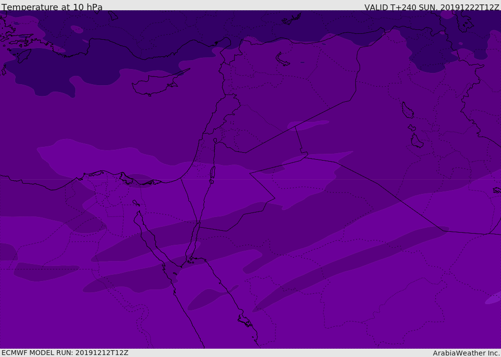Click the 'ArabiaWeather Inc.' credit text
501x357 pixels.
[x=466, y=353]
